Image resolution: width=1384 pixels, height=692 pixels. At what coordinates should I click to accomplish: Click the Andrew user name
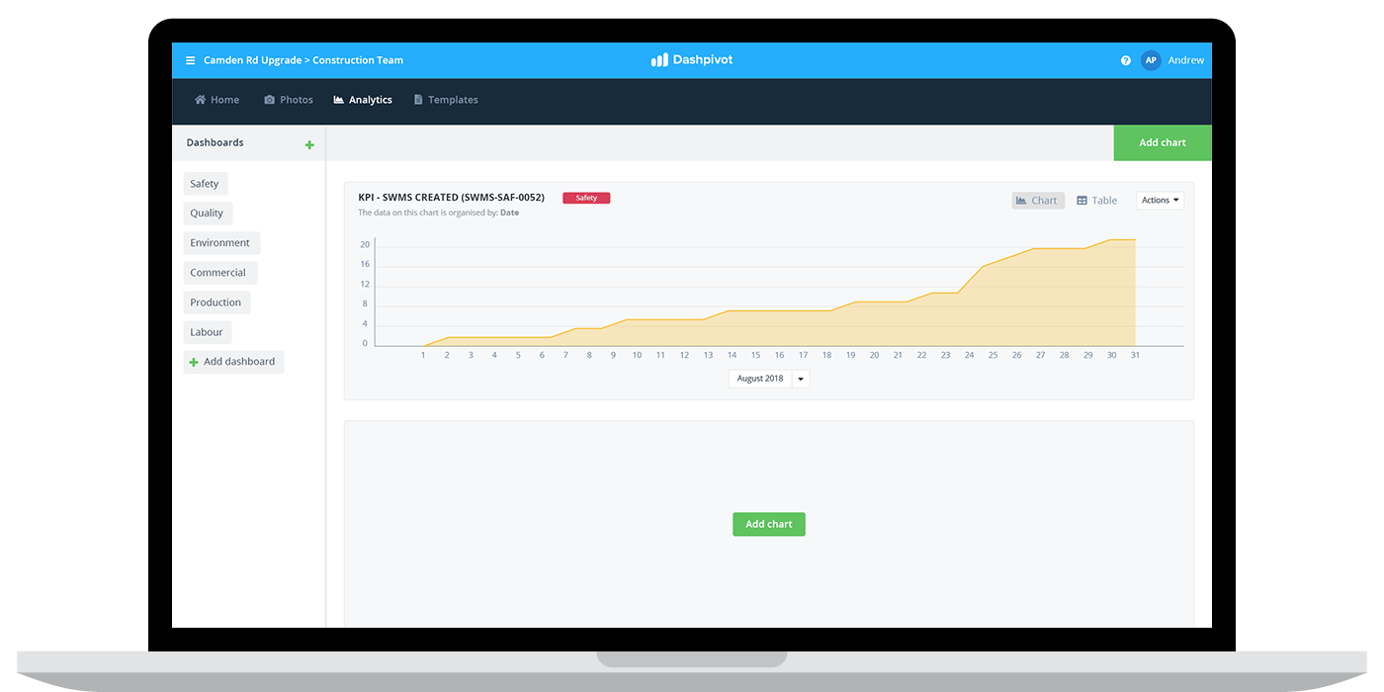(x=1186, y=60)
